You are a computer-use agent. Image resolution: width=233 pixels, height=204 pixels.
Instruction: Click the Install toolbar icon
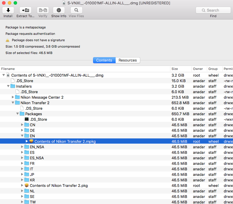pyautogui.click(x=8, y=10)
